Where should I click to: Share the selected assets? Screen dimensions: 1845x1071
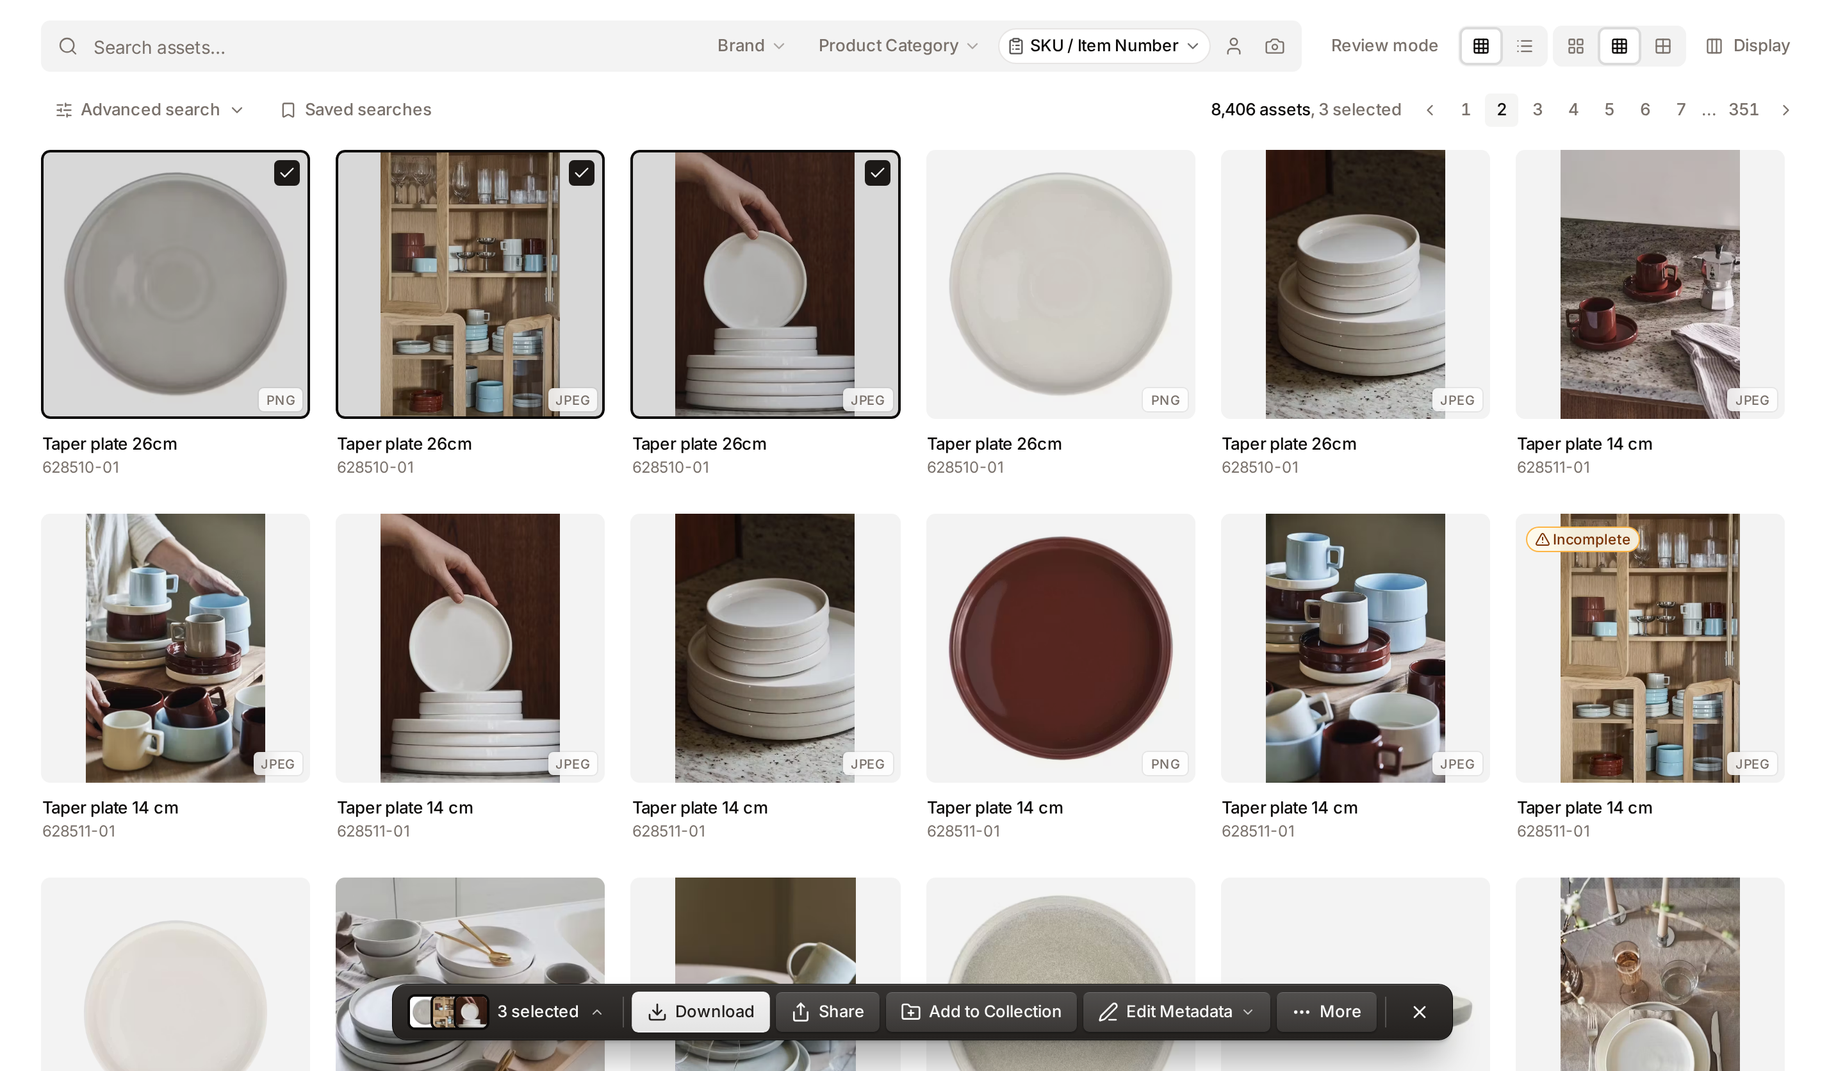coord(827,1011)
